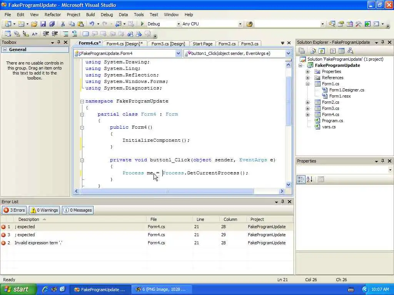Click the Copy icon in the toolbar

click(x=72, y=24)
